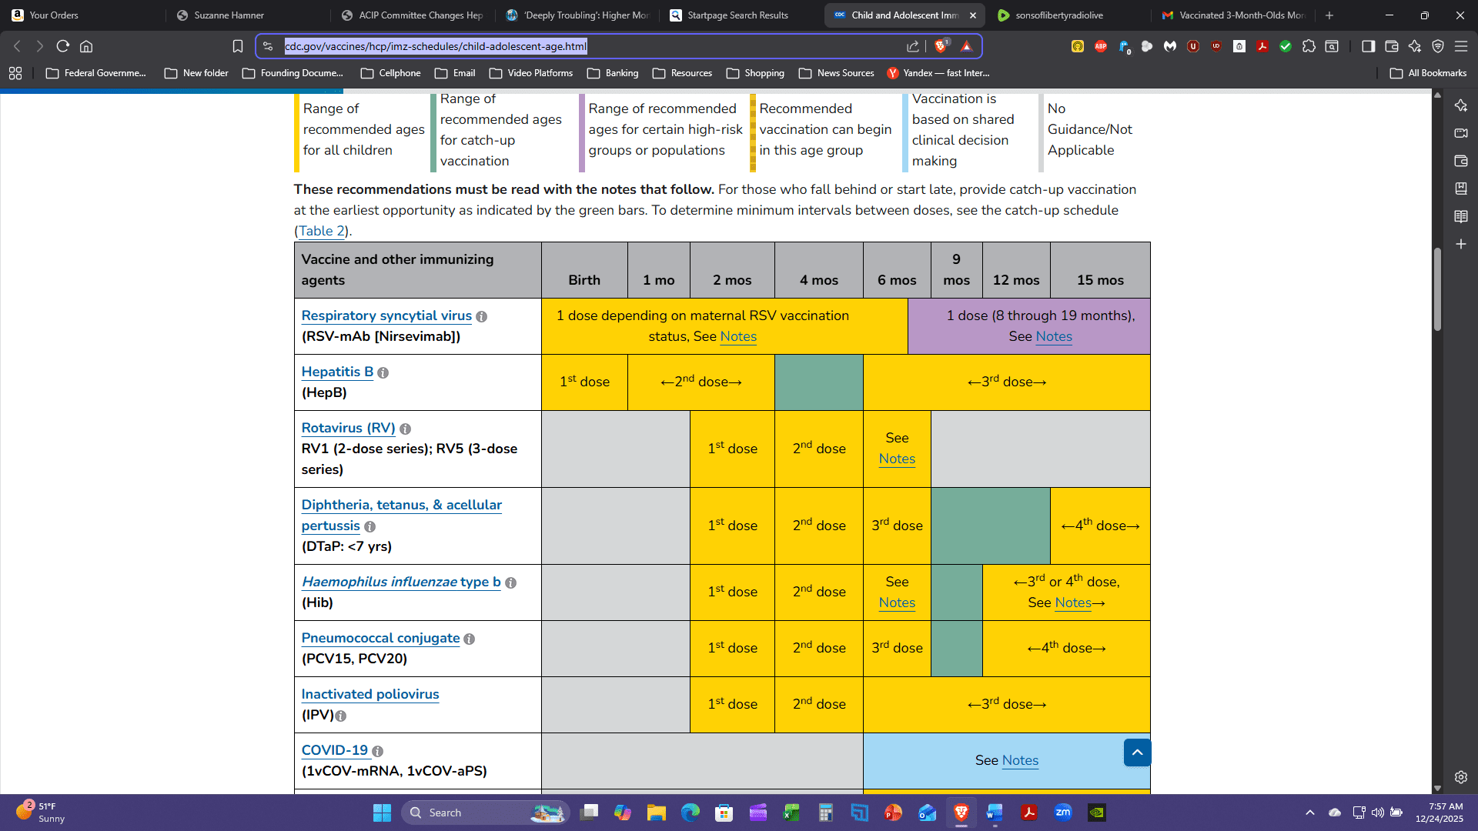Click the info icon beside Rotavirus (RV)
1478x831 pixels.
(x=405, y=429)
